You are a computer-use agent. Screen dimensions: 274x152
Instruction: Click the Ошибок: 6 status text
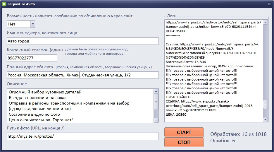(223, 141)
